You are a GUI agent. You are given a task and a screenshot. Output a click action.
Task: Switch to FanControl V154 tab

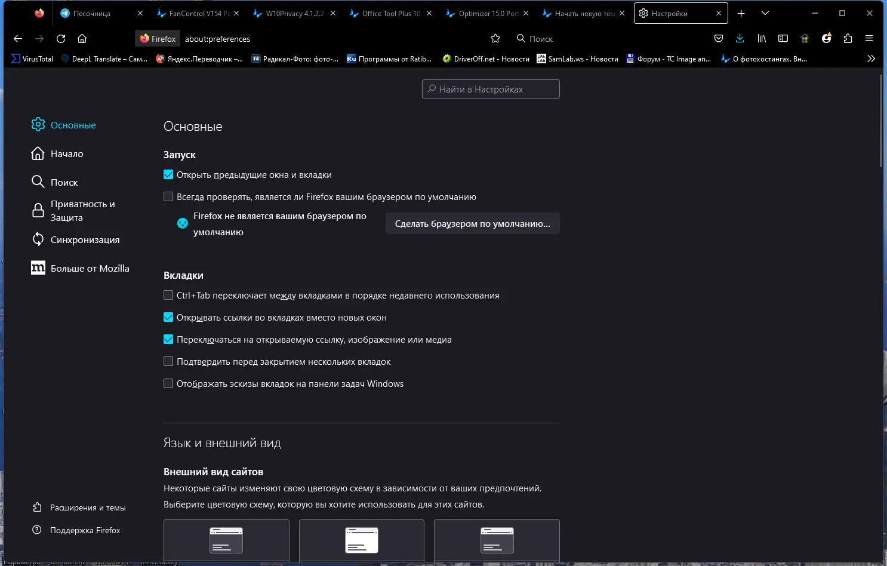199,13
